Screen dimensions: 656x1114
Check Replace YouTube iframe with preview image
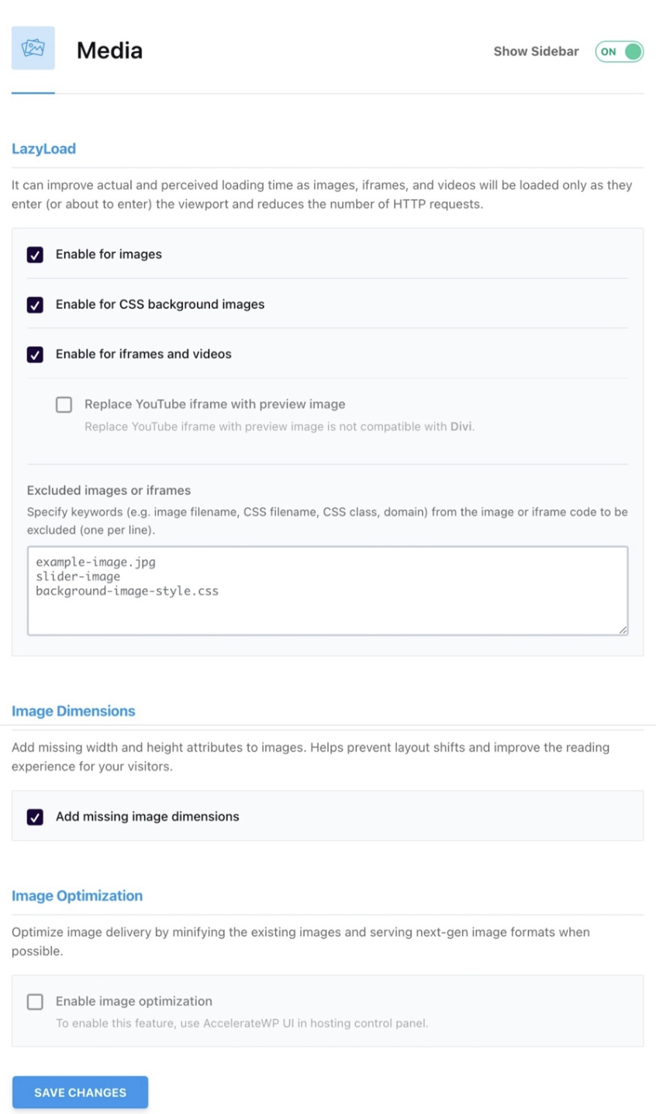pos(64,404)
